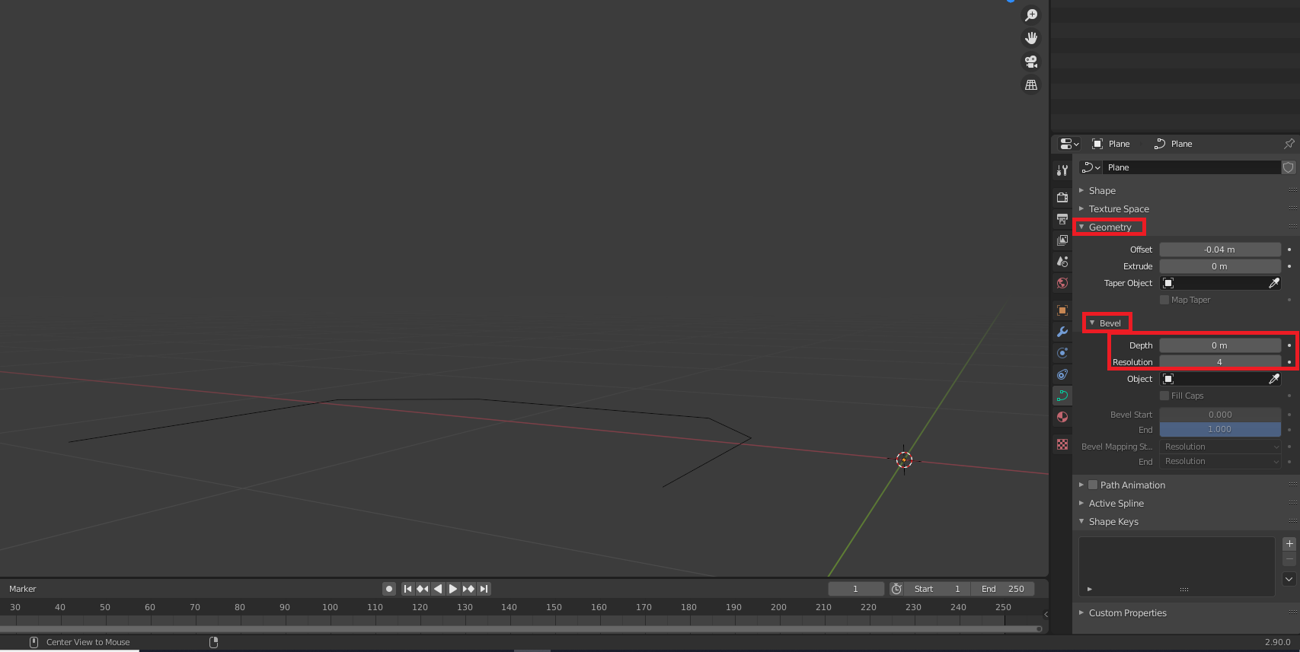Collapse the Geometry panel
The width and height of the screenshot is (1300, 652).
1081,227
